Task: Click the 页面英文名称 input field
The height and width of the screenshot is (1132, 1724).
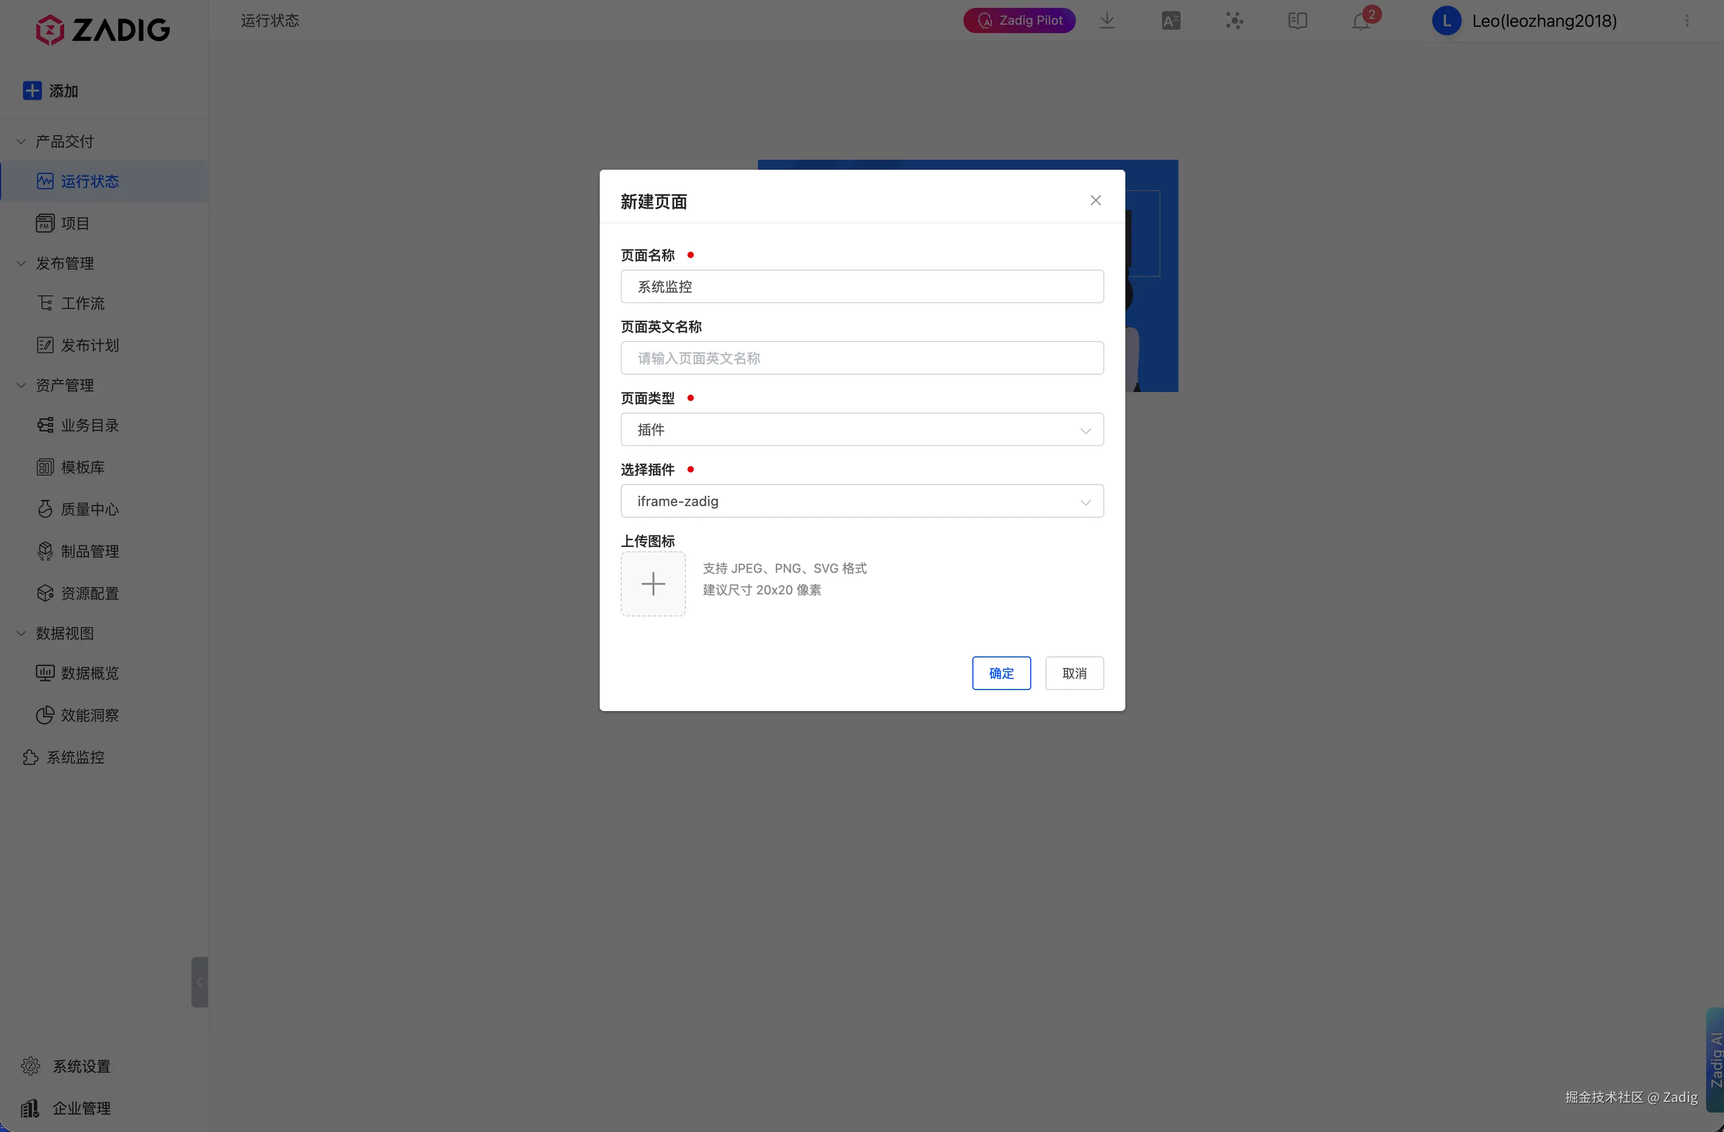Action: point(861,358)
